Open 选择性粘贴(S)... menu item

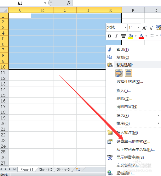click(x=129, y=82)
